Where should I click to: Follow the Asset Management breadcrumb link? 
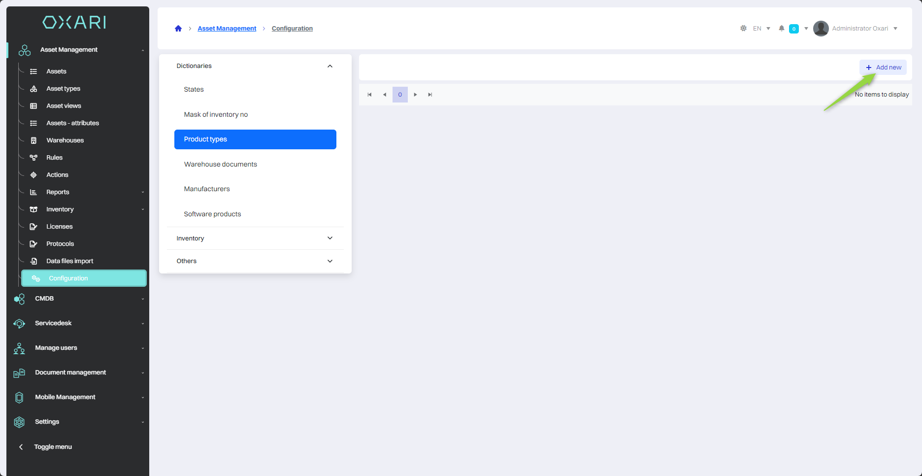[227, 29]
